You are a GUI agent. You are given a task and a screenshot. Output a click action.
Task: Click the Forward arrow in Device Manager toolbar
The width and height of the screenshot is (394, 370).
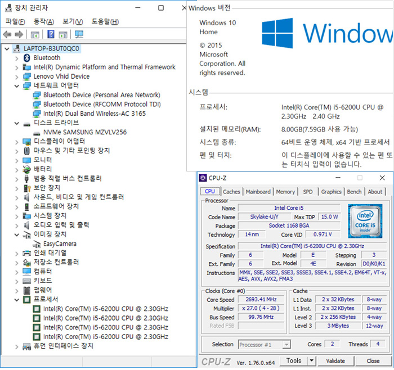19,34
